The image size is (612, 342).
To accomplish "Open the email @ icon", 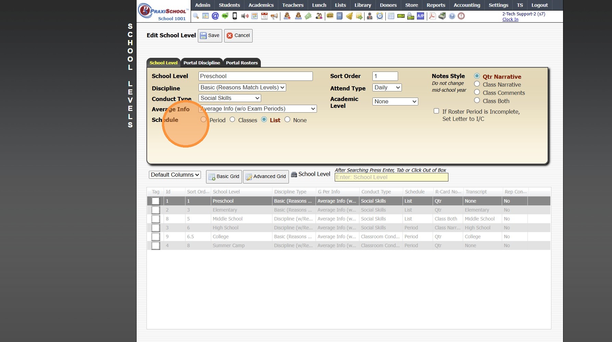I will pyautogui.click(x=215, y=16).
